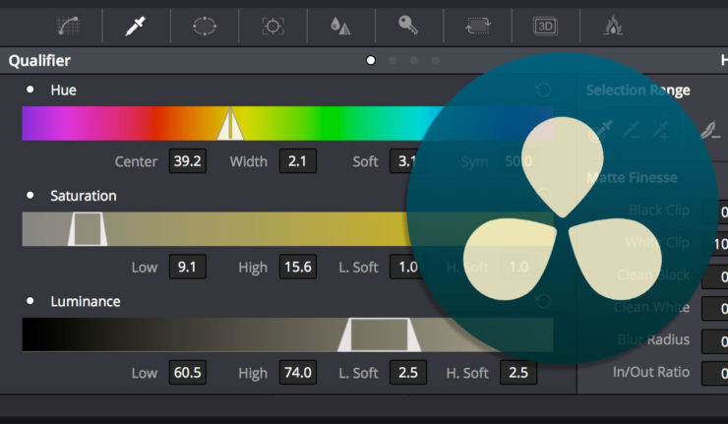Click the 'Soft' label under Hue
The image size is (728, 424).
(x=365, y=161)
